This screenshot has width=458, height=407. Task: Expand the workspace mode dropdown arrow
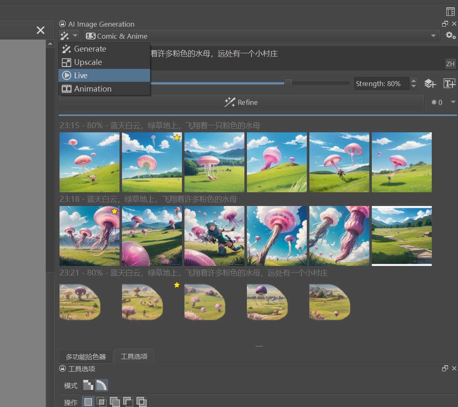pyautogui.click(x=75, y=36)
